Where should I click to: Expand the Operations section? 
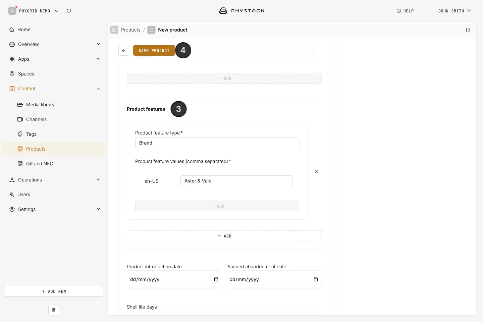pyautogui.click(x=98, y=179)
